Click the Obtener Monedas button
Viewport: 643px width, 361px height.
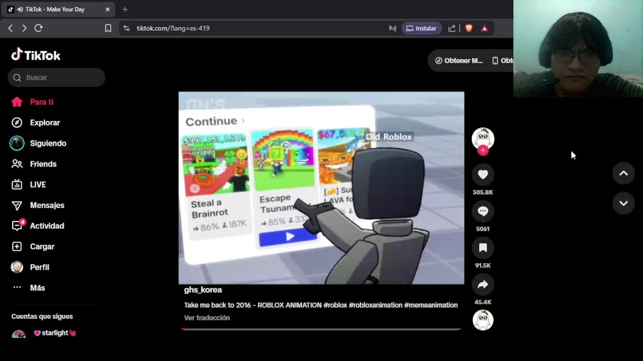click(x=459, y=61)
